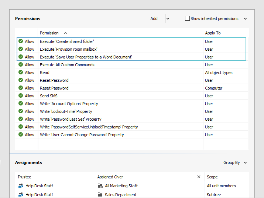The height and width of the screenshot is (198, 264).
Task: Select Write 'PasswordSelfServiceUnblockTimestamp' Property permission
Action: [x=89, y=127]
